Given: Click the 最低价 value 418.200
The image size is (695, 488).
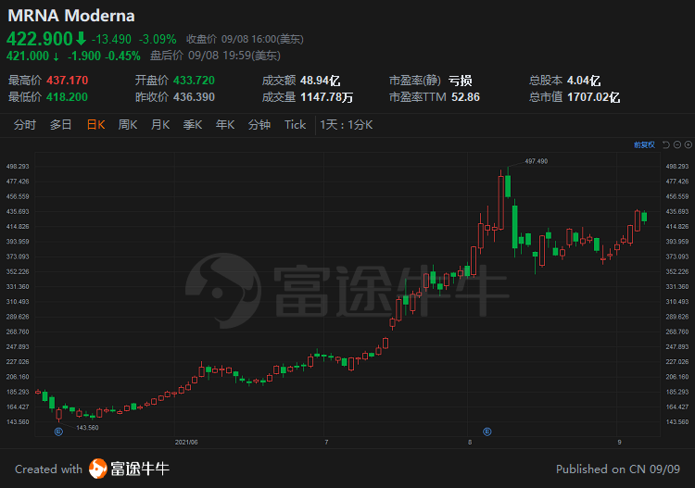Looking at the screenshot, I should (x=68, y=97).
